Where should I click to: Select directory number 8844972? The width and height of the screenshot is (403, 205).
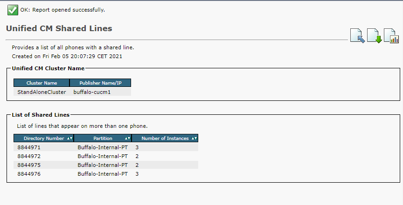(x=29, y=156)
